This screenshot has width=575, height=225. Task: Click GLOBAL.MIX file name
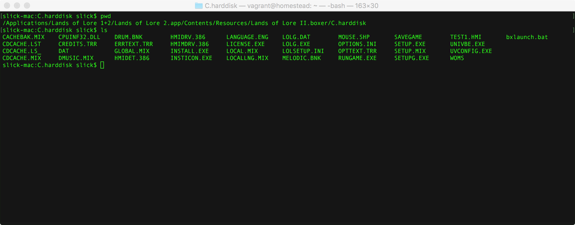132,51
